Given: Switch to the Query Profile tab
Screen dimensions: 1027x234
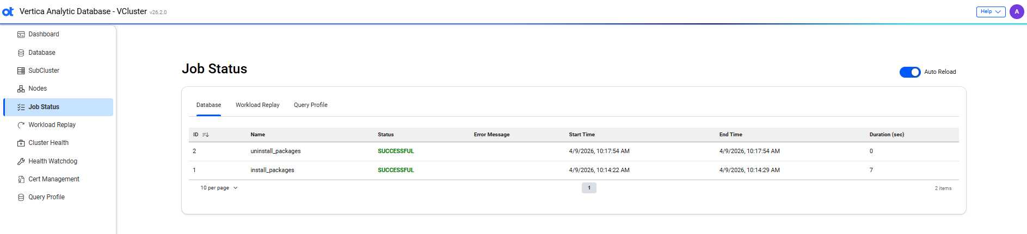Looking at the screenshot, I should 311,105.
